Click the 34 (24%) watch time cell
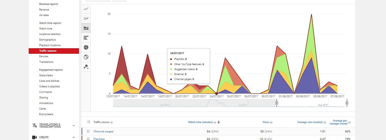 click(x=212, y=132)
